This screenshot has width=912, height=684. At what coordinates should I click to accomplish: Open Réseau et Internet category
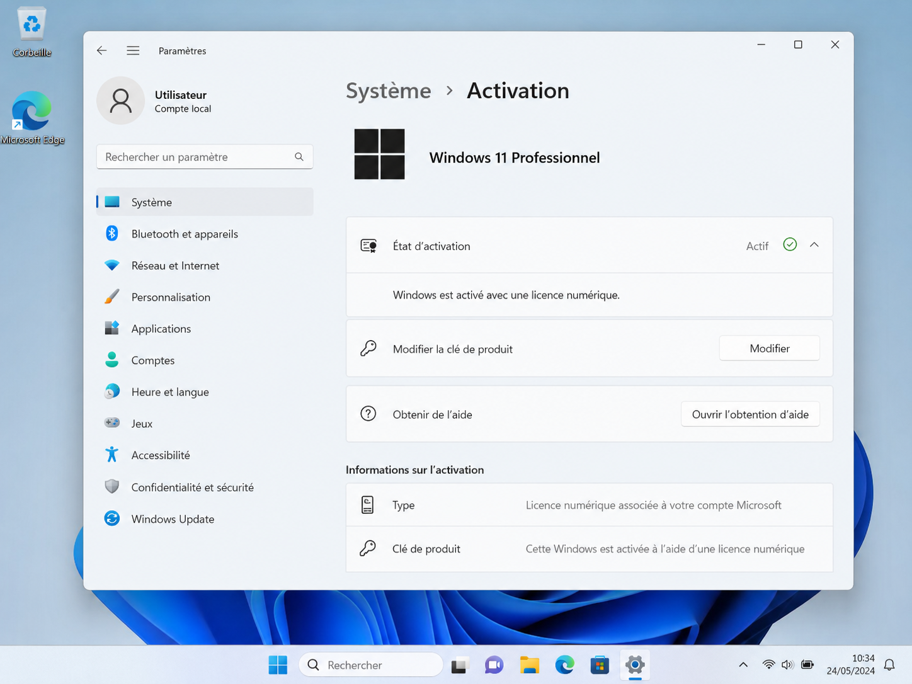coord(205,265)
